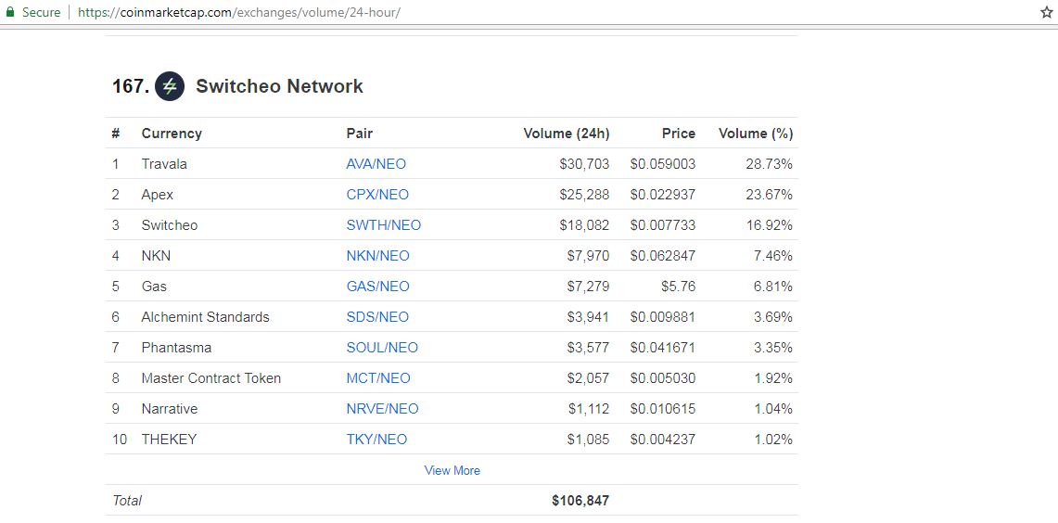The height and width of the screenshot is (523, 1058).
Task: Click the Volume (%) column header
Action: click(x=756, y=134)
